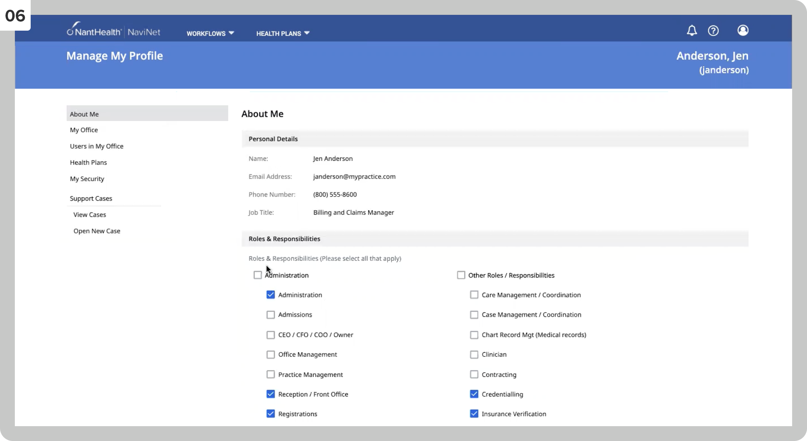Open My Security sidebar page
Screen dimensions: 807x441
point(87,179)
